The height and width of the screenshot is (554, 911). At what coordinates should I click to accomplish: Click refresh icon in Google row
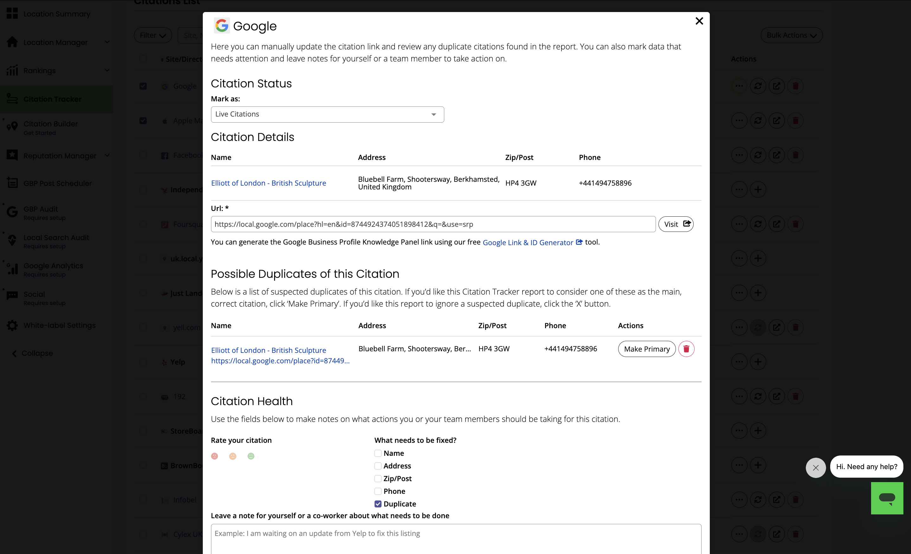(758, 86)
